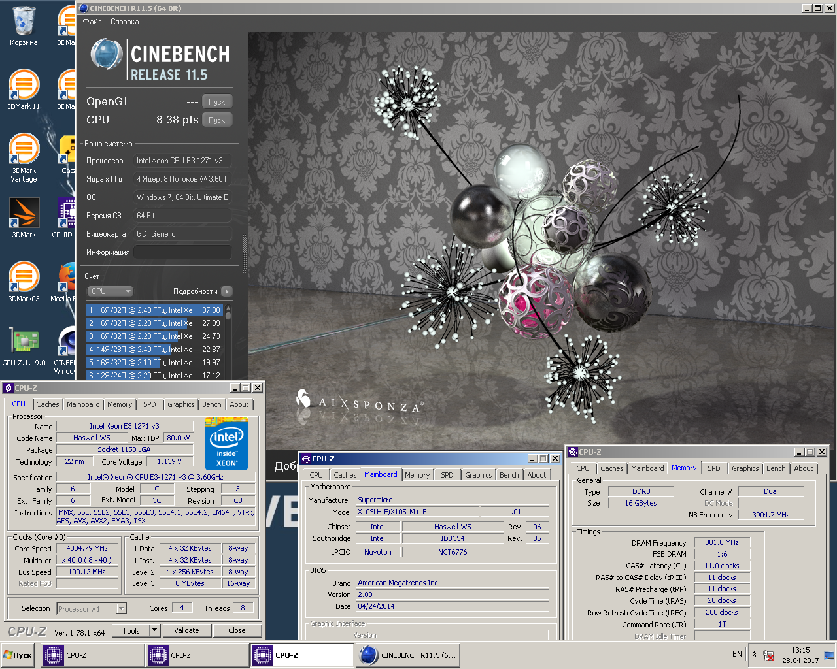Click the 801.0 MHz DRAM Frequency value
This screenshot has height=669, width=837.
click(x=722, y=542)
